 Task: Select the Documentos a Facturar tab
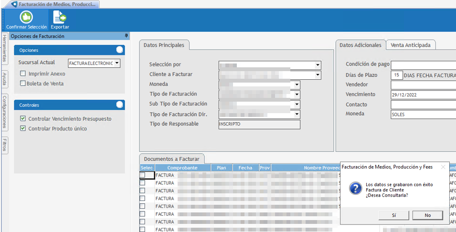pyautogui.click(x=171, y=159)
